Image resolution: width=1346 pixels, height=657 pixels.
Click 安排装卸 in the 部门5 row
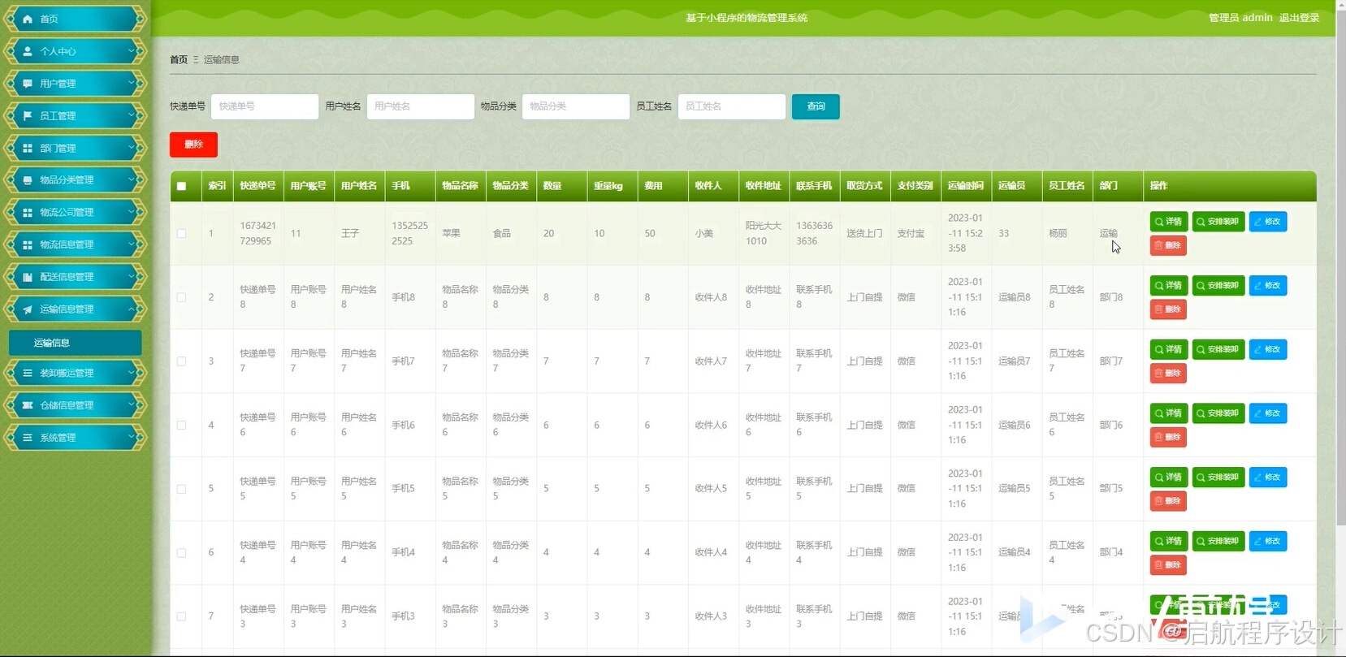coord(1218,478)
